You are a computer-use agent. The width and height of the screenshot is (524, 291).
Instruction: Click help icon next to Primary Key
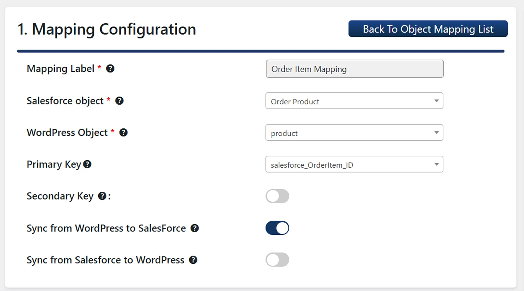(x=87, y=164)
